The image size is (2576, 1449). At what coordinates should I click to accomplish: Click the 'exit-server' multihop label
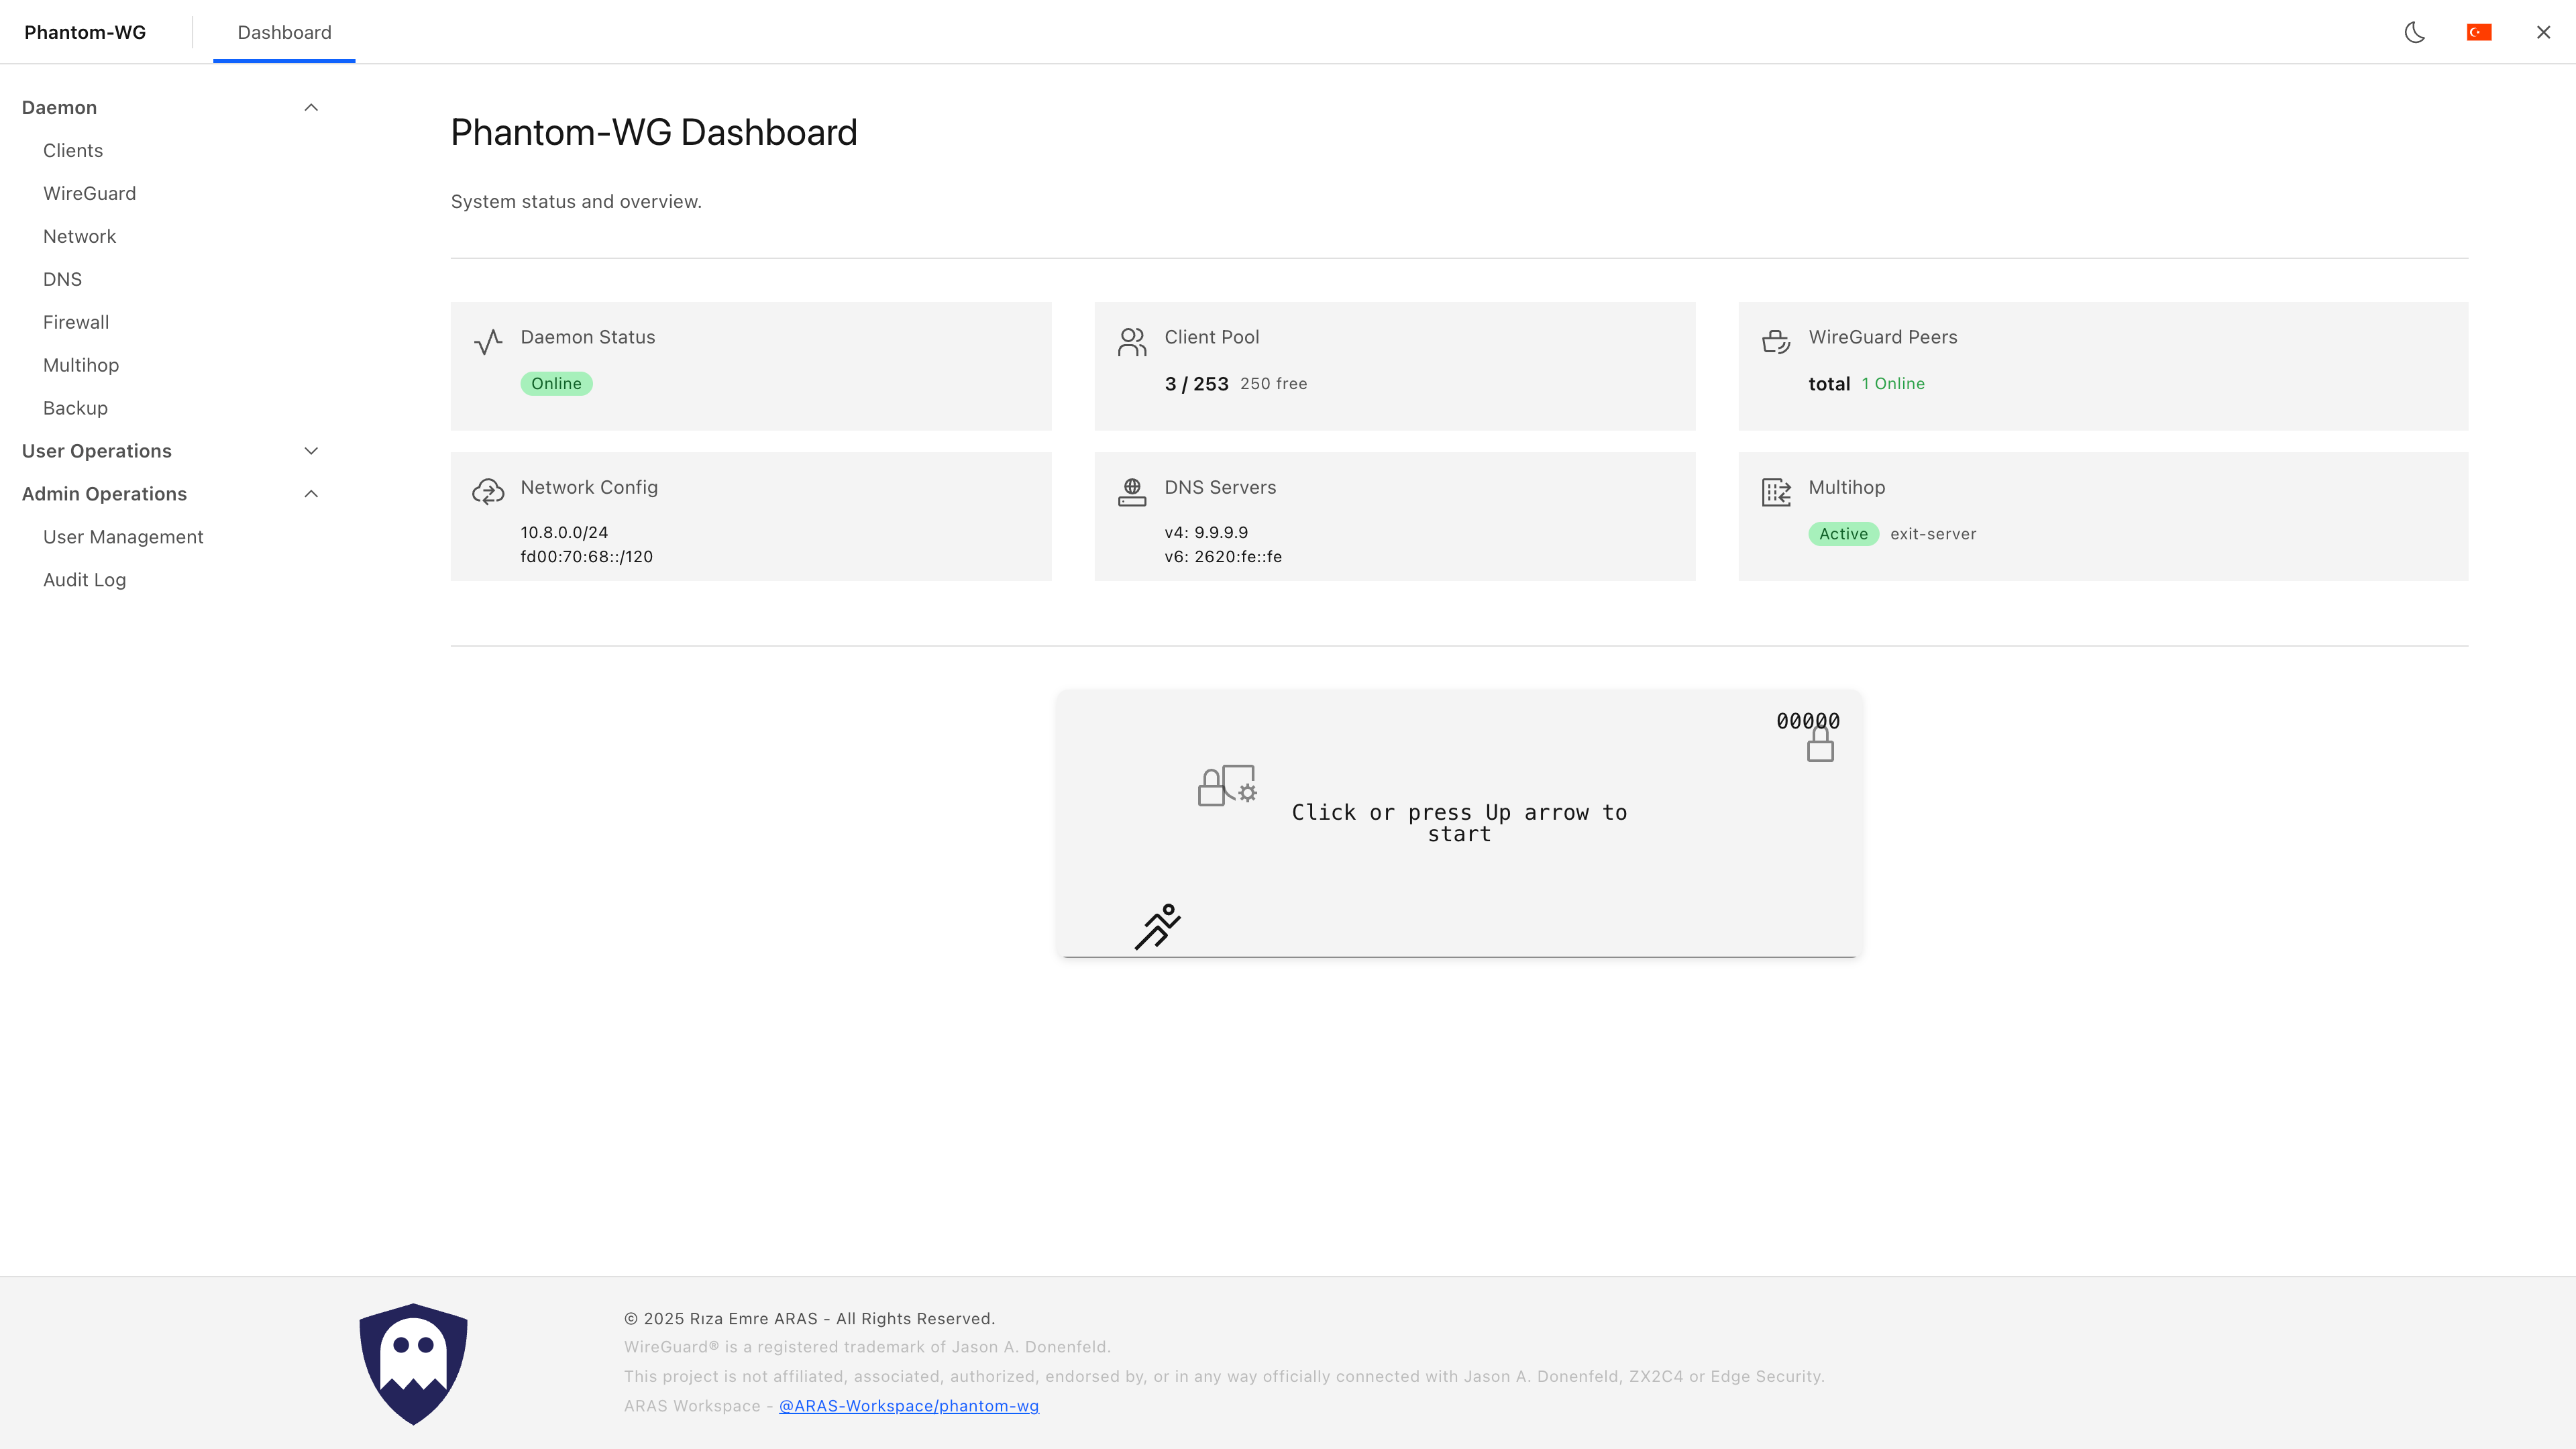point(1933,534)
